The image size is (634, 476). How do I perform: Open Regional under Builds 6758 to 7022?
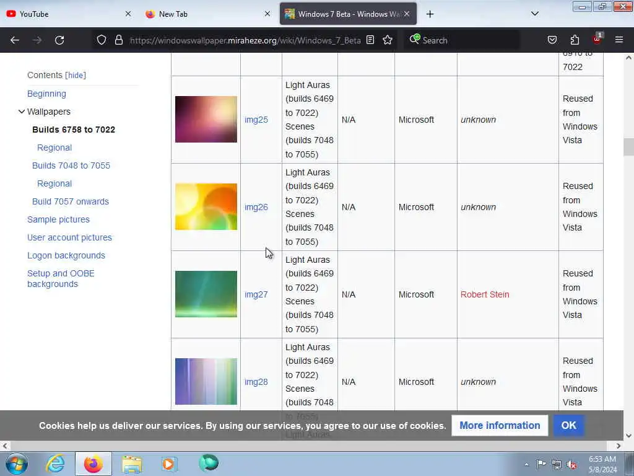pos(54,148)
